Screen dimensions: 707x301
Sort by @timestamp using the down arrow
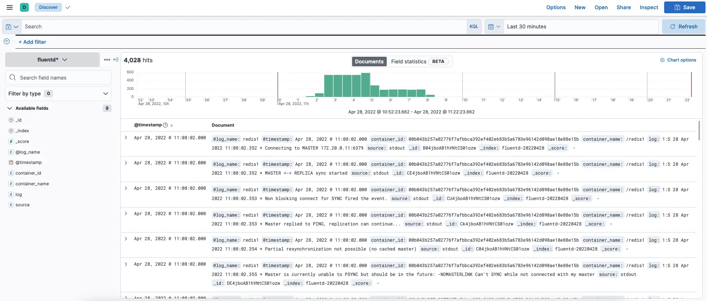click(172, 125)
